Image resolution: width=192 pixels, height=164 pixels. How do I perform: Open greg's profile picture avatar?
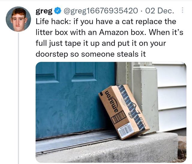(x=18, y=19)
